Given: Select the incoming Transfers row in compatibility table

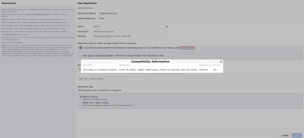Looking at the screenshot, I should point(100,70).
